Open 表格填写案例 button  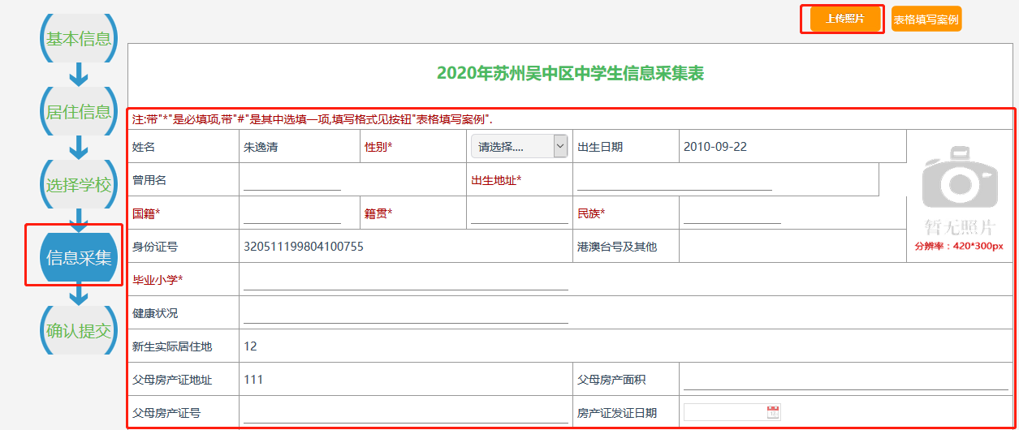pyautogui.click(x=926, y=19)
